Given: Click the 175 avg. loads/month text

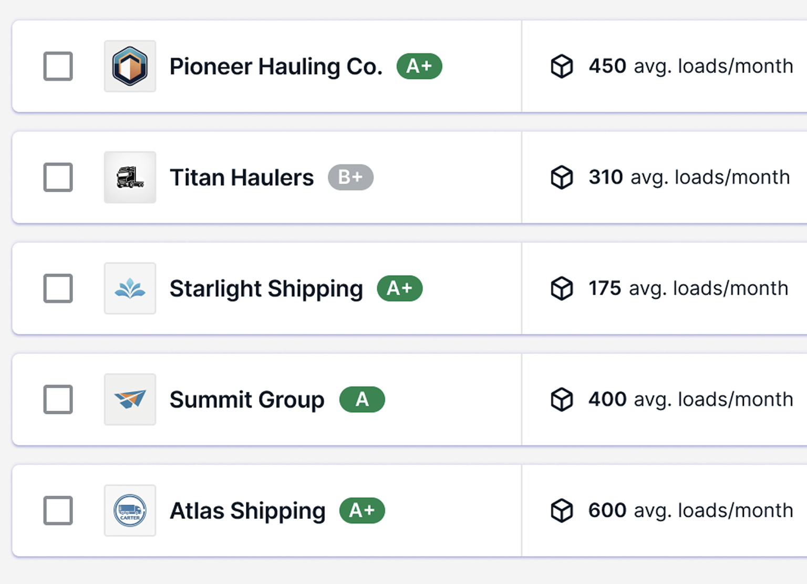Looking at the screenshot, I should coord(688,288).
